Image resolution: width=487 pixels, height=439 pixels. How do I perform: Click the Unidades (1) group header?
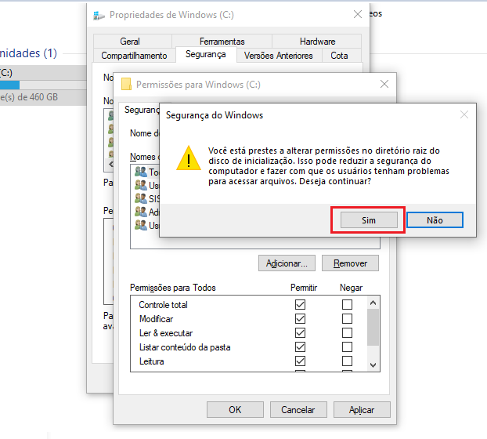(x=28, y=53)
